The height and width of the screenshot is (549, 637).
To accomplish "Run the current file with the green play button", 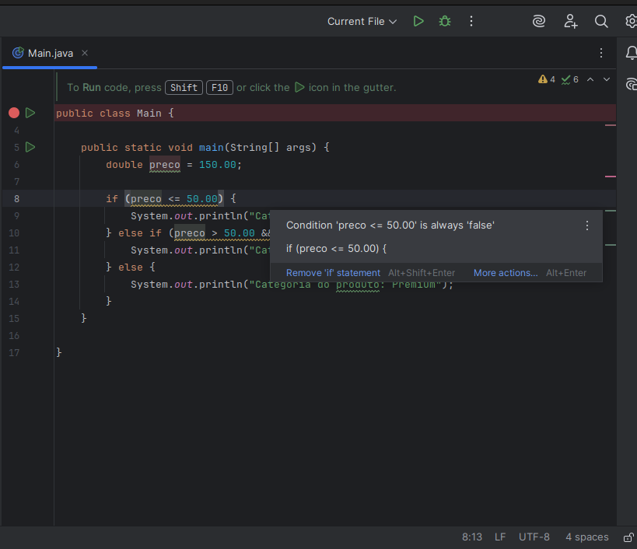I will [x=418, y=21].
